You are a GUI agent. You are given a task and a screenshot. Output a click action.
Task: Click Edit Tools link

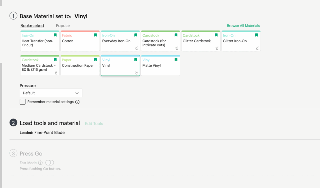point(94,124)
